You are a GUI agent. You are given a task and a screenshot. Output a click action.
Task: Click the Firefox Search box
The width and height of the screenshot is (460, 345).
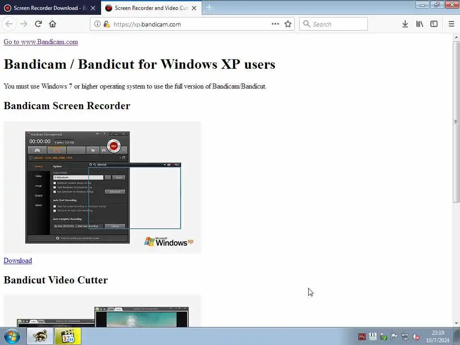334,24
